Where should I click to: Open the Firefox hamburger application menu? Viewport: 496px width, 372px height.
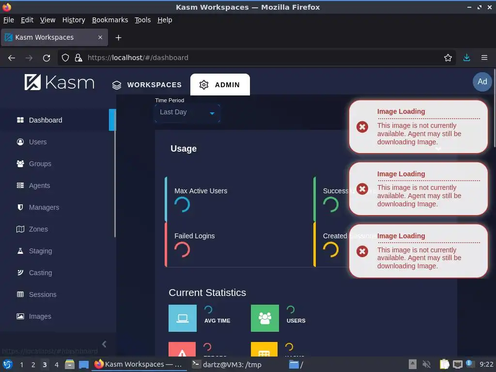484,58
